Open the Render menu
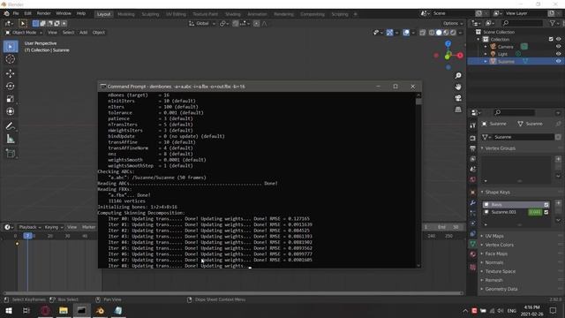Image resolution: width=565 pixels, height=318 pixels. (x=43, y=13)
